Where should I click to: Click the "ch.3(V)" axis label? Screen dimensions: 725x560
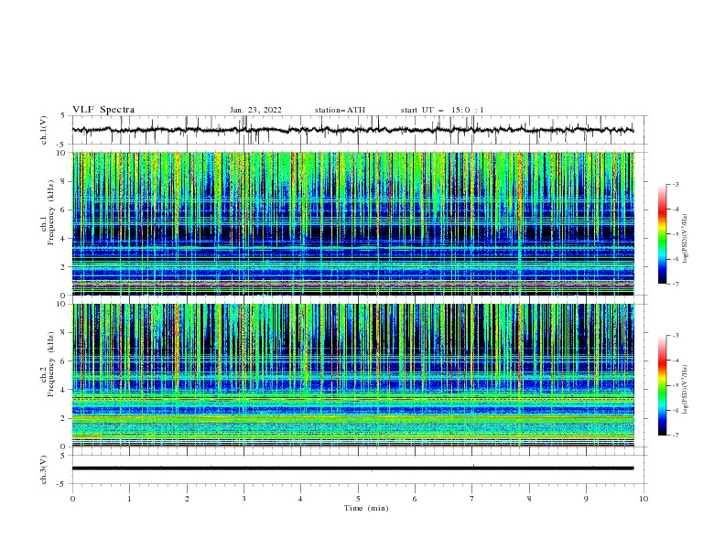44,469
